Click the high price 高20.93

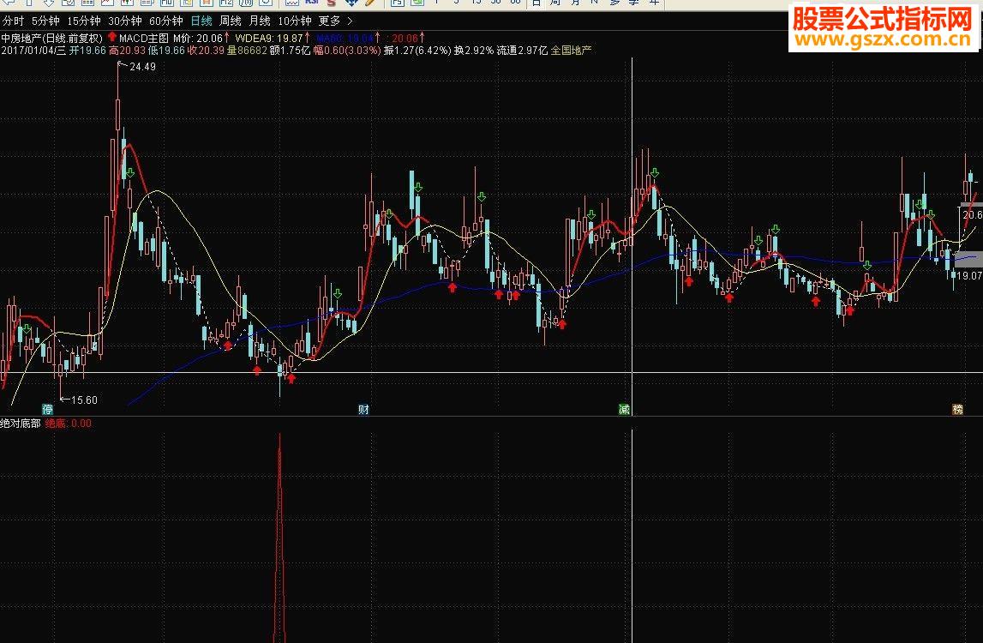coord(127,51)
